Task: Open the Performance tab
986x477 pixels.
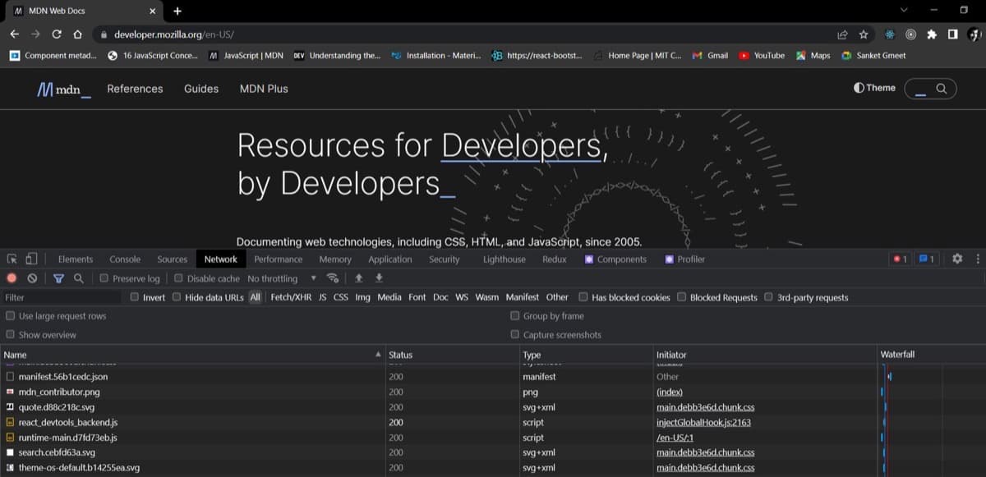Action: click(x=279, y=259)
